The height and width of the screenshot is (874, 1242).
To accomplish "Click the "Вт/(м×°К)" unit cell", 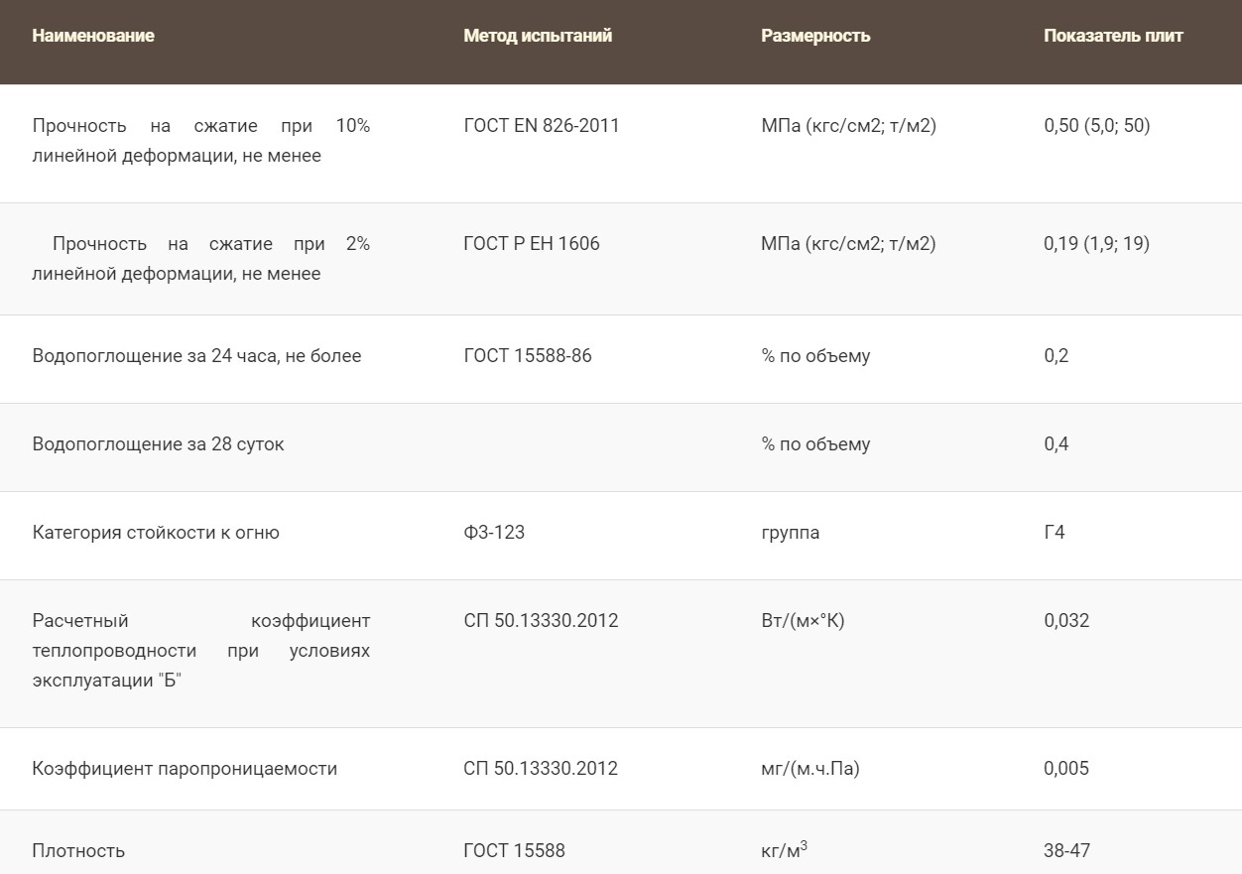I will coord(803,621).
